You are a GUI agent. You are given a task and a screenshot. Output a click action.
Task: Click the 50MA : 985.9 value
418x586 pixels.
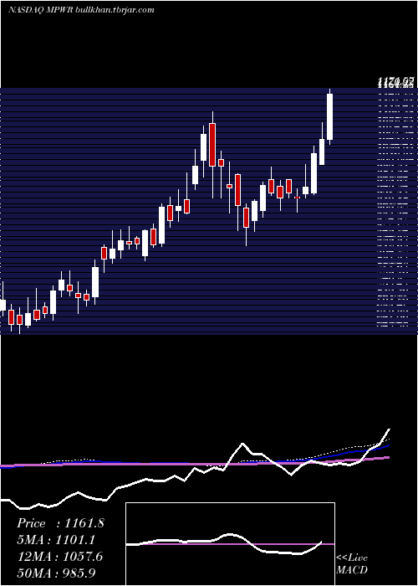[x=57, y=573]
